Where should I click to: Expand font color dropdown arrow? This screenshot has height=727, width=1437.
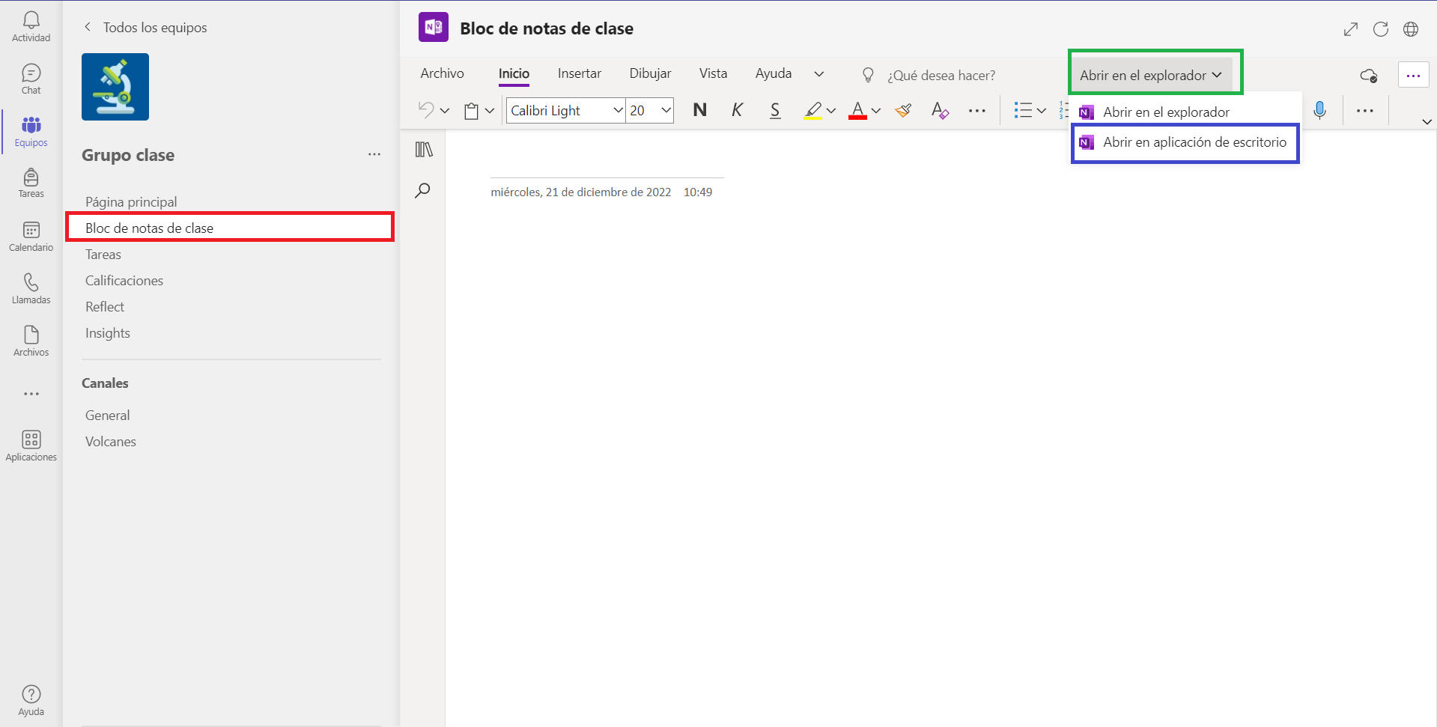click(x=876, y=111)
